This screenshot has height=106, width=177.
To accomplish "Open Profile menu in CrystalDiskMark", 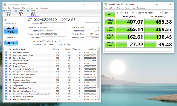I will pos(120,8).
